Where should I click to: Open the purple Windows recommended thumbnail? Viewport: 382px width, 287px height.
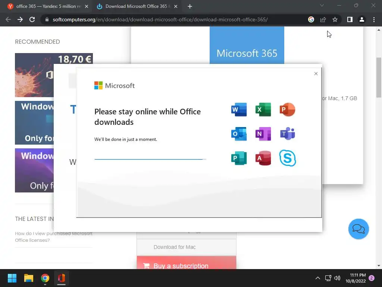34,170
